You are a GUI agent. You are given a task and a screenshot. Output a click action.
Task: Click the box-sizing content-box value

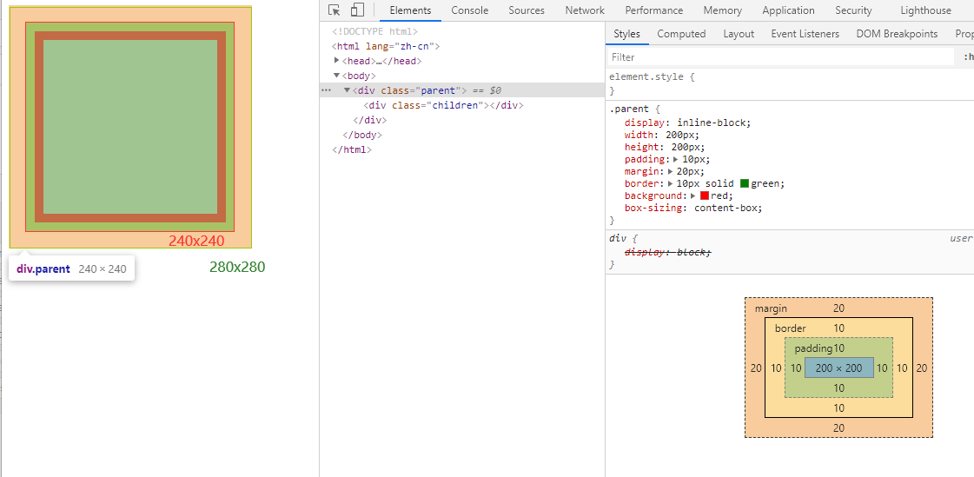[x=726, y=208]
